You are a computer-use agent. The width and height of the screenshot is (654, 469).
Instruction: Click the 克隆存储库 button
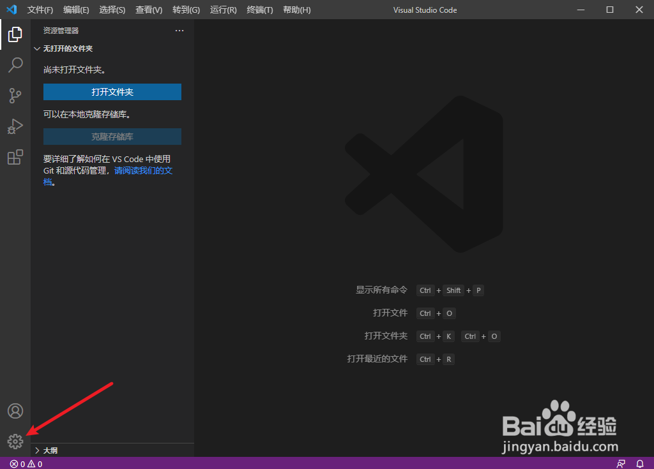click(x=112, y=137)
